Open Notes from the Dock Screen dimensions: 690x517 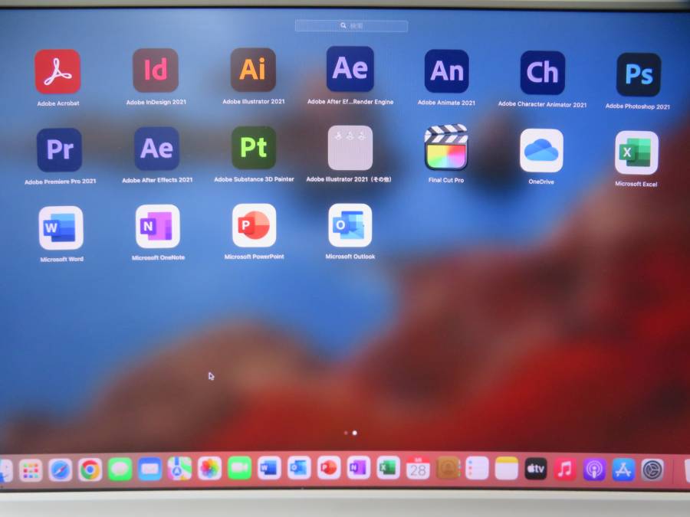click(x=507, y=469)
